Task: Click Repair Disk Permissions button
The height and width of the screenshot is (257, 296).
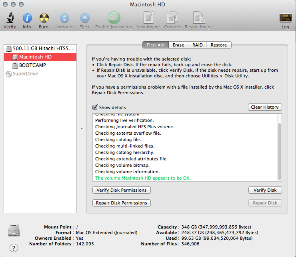Action: [x=121, y=203]
